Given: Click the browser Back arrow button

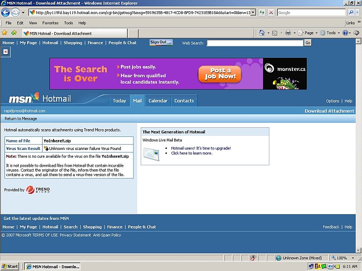Looking at the screenshot, I should (x=6, y=13).
